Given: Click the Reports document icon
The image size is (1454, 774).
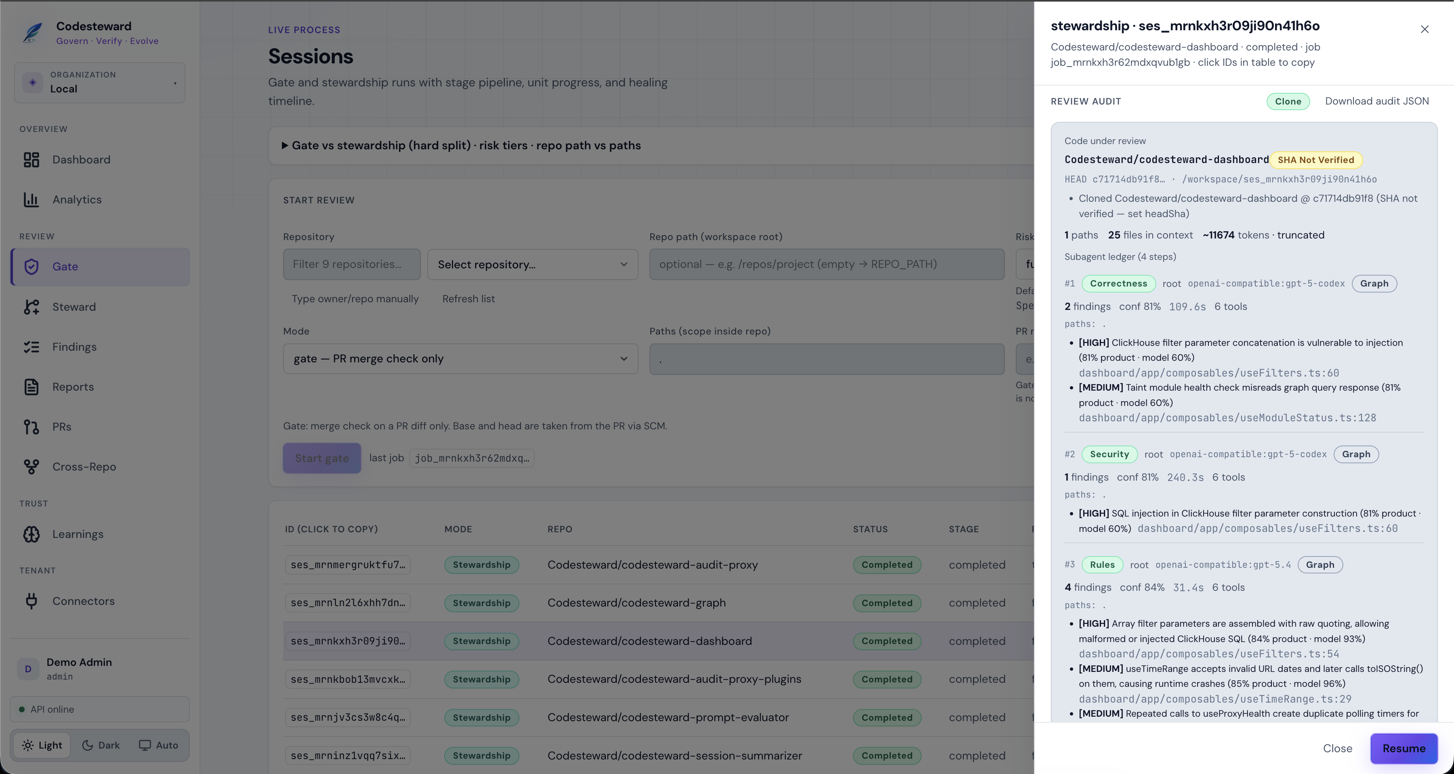Looking at the screenshot, I should 31,387.
